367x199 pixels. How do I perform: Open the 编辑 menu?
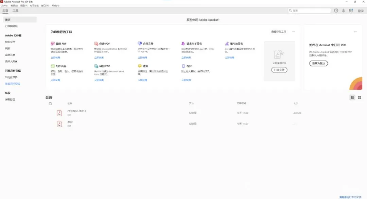(x=14, y=6)
